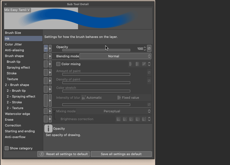Open the Watercolor edge category
The width and height of the screenshot is (230, 165).
point(23,114)
